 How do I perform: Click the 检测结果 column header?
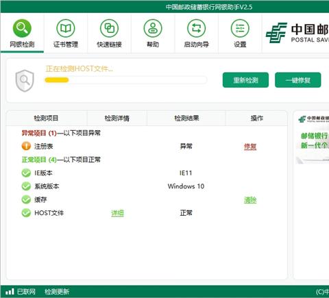(x=186, y=118)
